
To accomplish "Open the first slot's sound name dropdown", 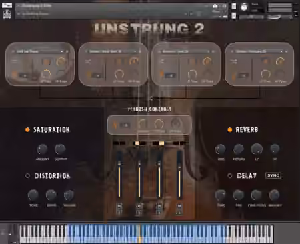I will coord(40,51).
